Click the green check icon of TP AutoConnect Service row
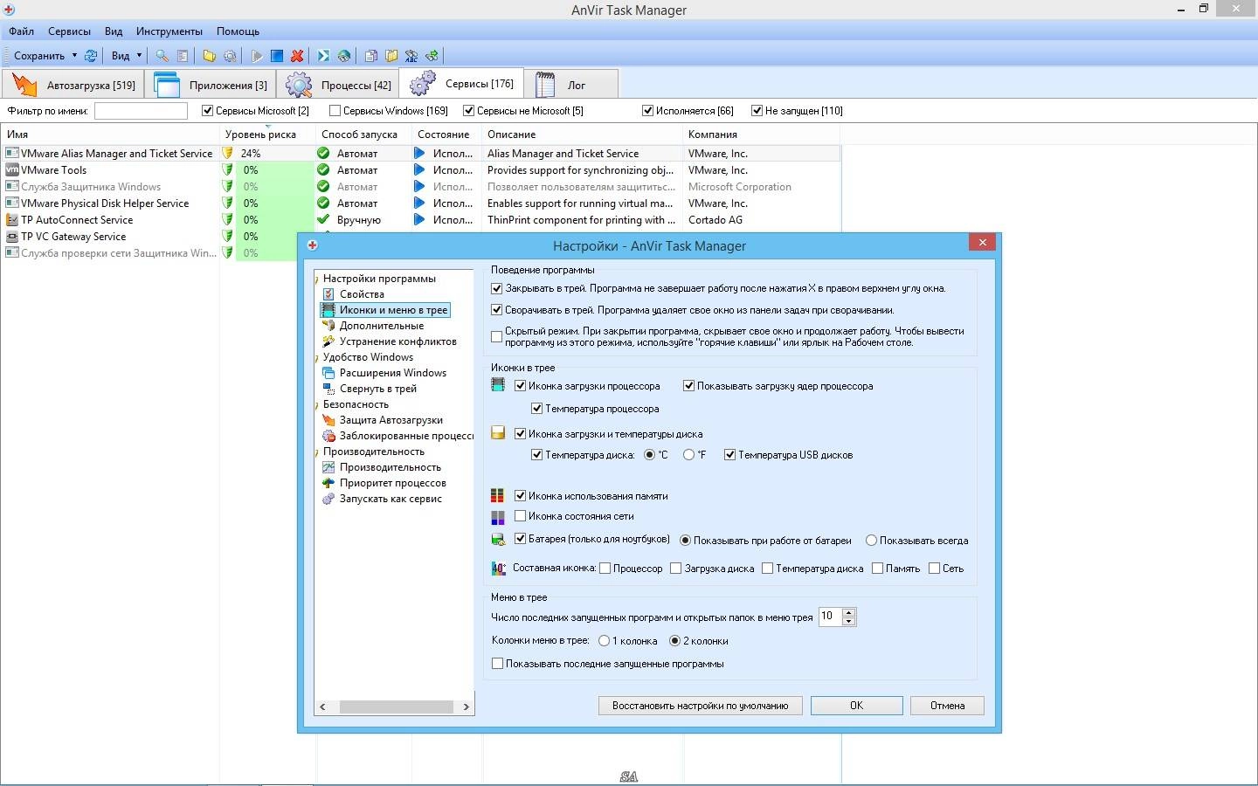This screenshot has height=786, width=1258. tap(323, 220)
